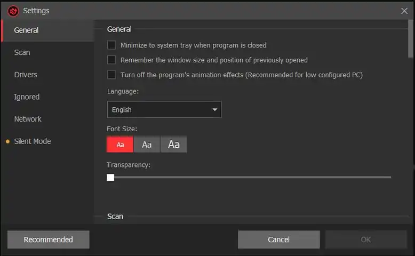Click the Cancel button

pyautogui.click(x=278, y=239)
